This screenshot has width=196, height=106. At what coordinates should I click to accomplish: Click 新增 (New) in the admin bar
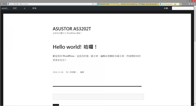[34, 8]
